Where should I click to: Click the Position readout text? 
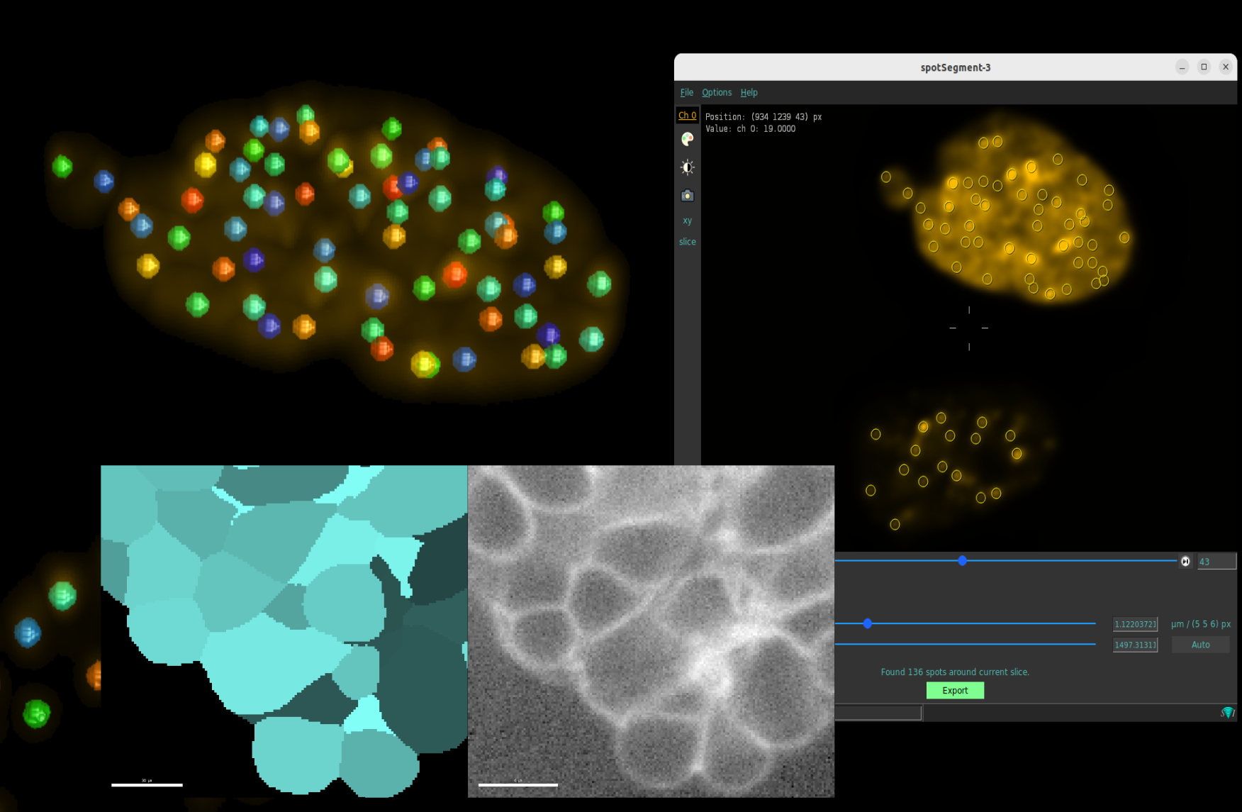[763, 117]
